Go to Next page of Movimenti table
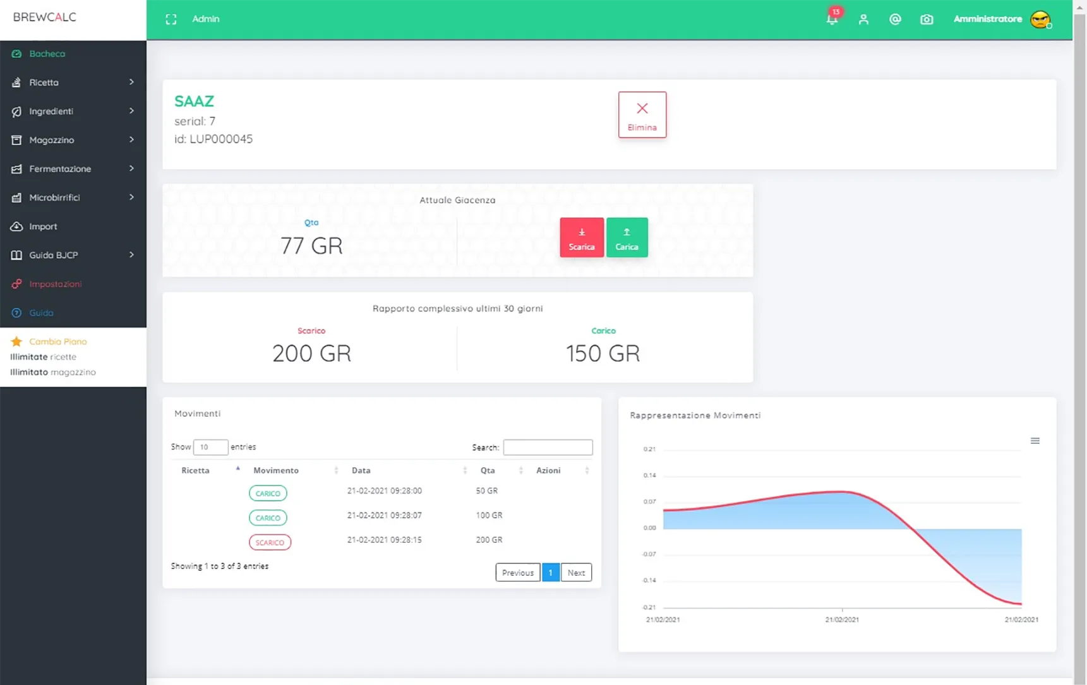The image size is (1087, 685). click(x=576, y=573)
